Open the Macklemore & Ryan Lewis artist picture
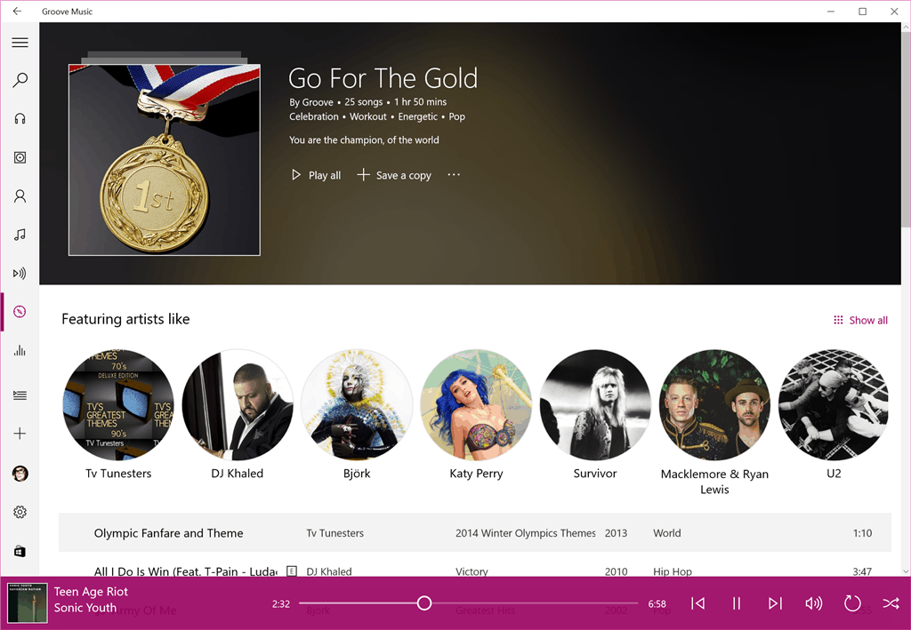The image size is (911, 630). pos(714,404)
